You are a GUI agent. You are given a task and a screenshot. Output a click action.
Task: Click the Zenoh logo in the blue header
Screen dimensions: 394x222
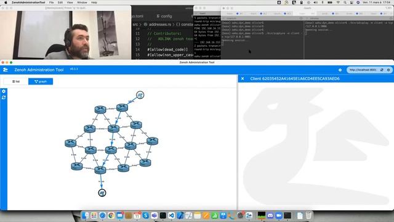6,70
